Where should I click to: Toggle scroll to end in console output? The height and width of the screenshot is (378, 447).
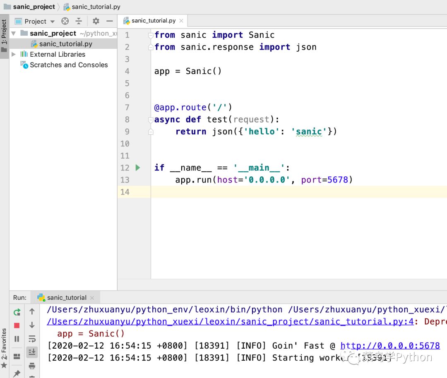[x=32, y=352]
